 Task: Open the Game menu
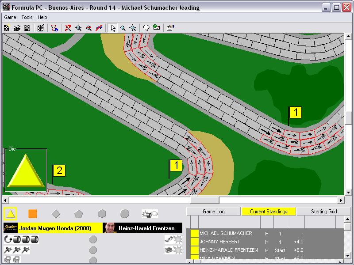(x=10, y=17)
